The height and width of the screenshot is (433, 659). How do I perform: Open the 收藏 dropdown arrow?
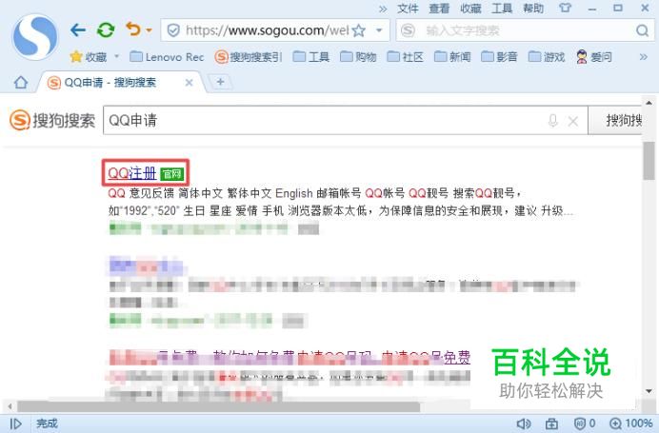click(x=116, y=56)
